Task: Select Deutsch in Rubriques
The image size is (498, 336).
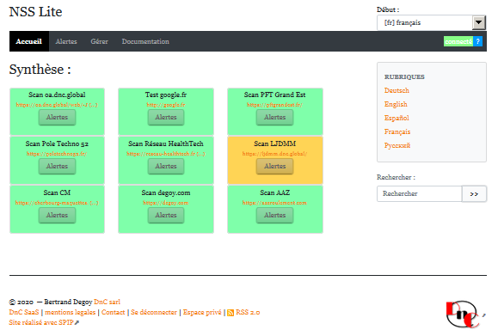Action: pyautogui.click(x=397, y=90)
